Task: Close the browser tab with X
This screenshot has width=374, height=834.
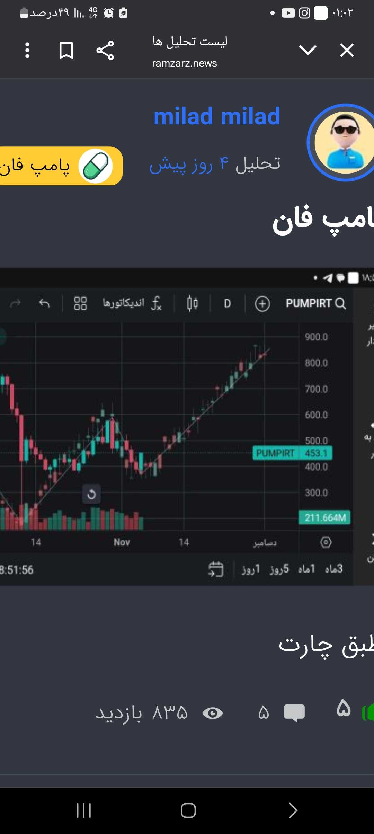Action: pyautogui.click(x=347, y=51)
